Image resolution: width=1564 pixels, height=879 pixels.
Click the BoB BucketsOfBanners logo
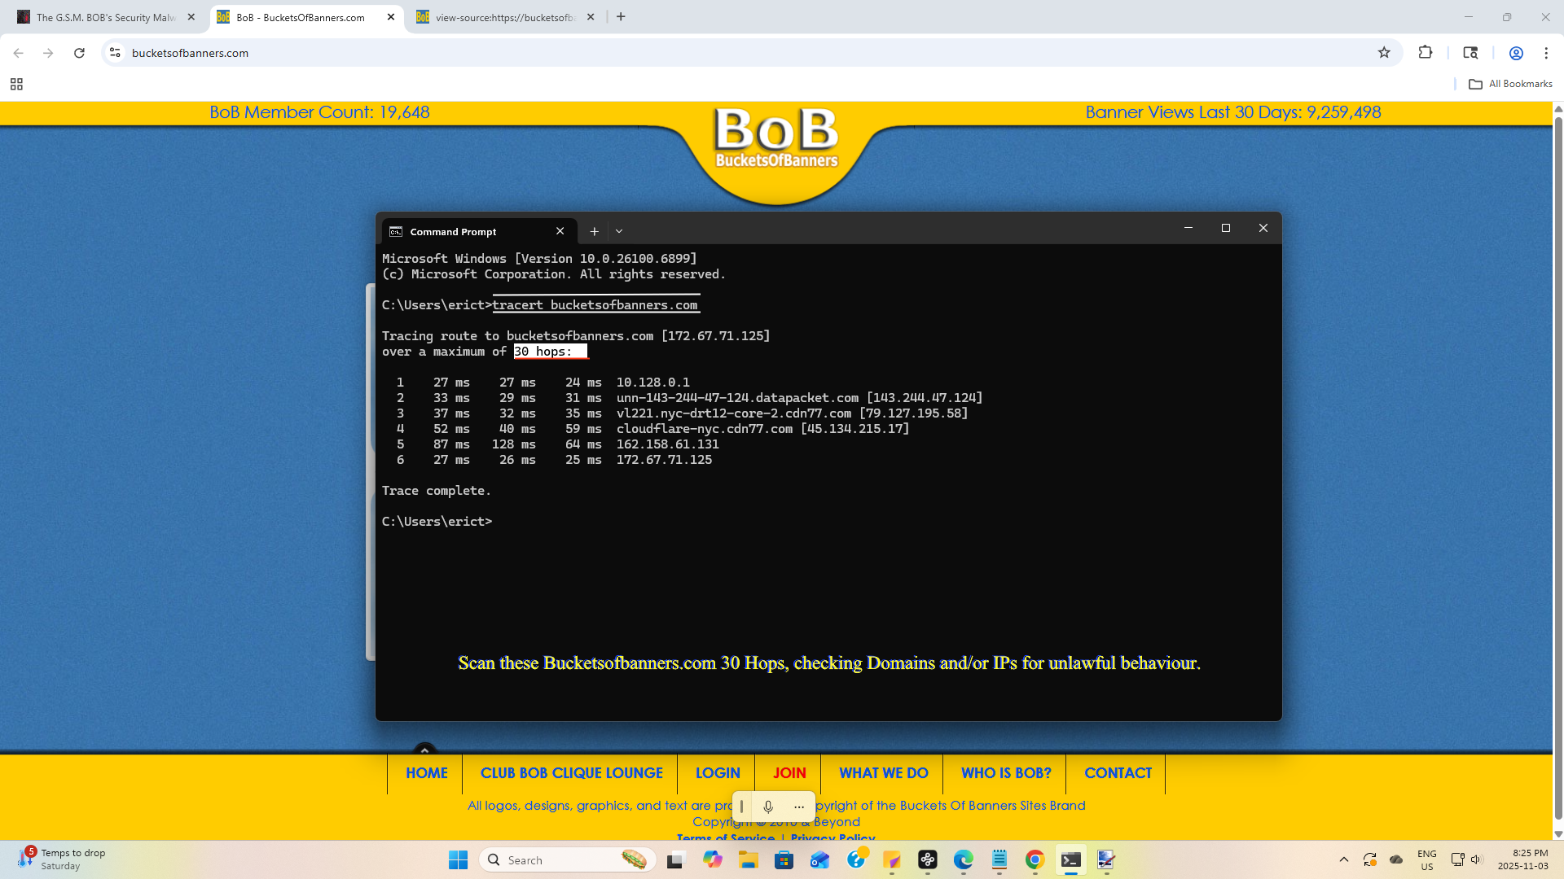point(776,138)
